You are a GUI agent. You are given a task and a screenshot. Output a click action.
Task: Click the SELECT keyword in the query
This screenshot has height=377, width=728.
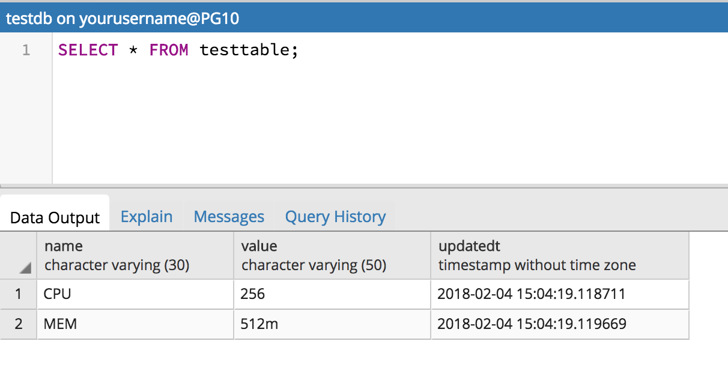tap(88, 50)
